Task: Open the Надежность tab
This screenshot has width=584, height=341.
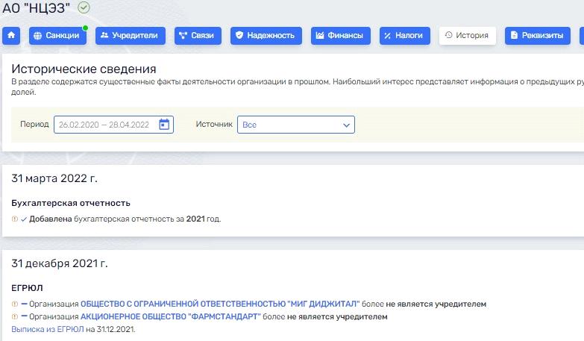Action: point(266,35)
